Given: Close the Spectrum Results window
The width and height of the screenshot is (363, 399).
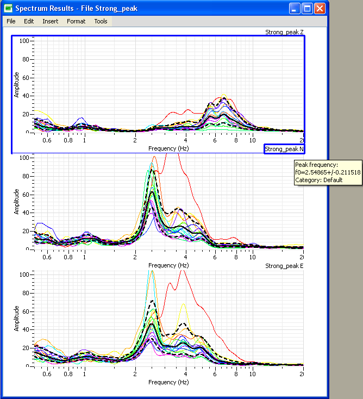Looking at the screenshot, I should (320, 9).
